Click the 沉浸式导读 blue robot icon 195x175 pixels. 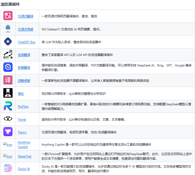(8, 28)
